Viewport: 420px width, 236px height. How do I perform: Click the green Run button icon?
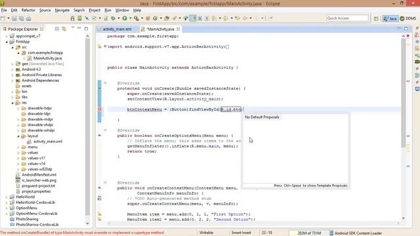point(125,18)
